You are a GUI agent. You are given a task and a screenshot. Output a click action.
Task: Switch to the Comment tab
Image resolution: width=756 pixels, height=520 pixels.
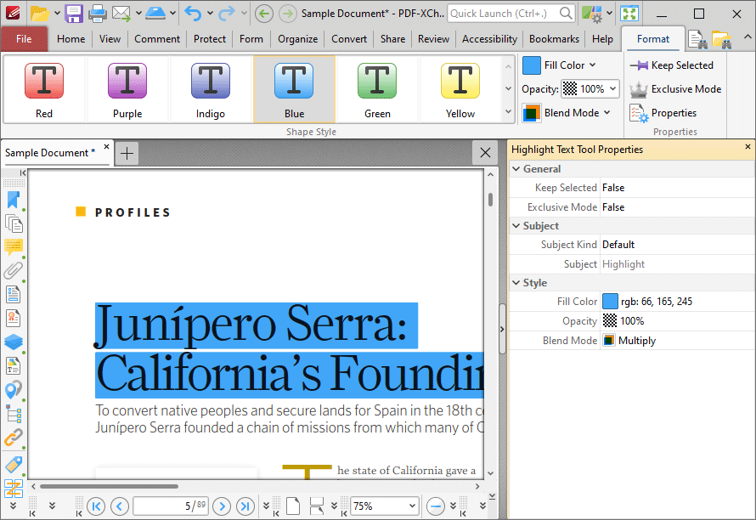157,39
